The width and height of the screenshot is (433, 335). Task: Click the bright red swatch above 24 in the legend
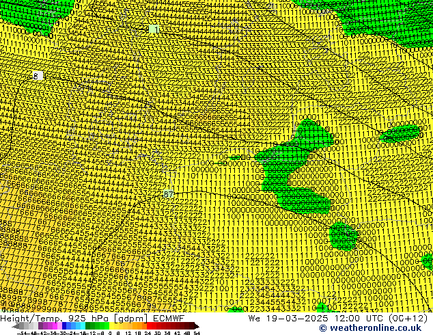point(149,326)
